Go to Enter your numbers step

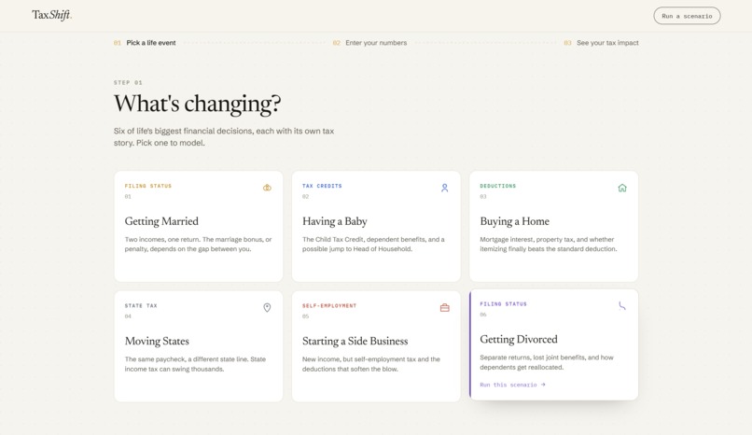(369, 43)
